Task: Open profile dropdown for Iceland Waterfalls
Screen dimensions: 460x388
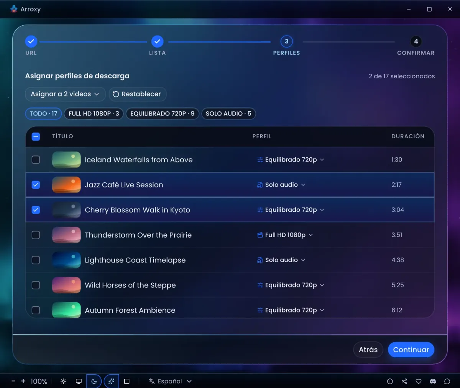Action: (291, 160)
